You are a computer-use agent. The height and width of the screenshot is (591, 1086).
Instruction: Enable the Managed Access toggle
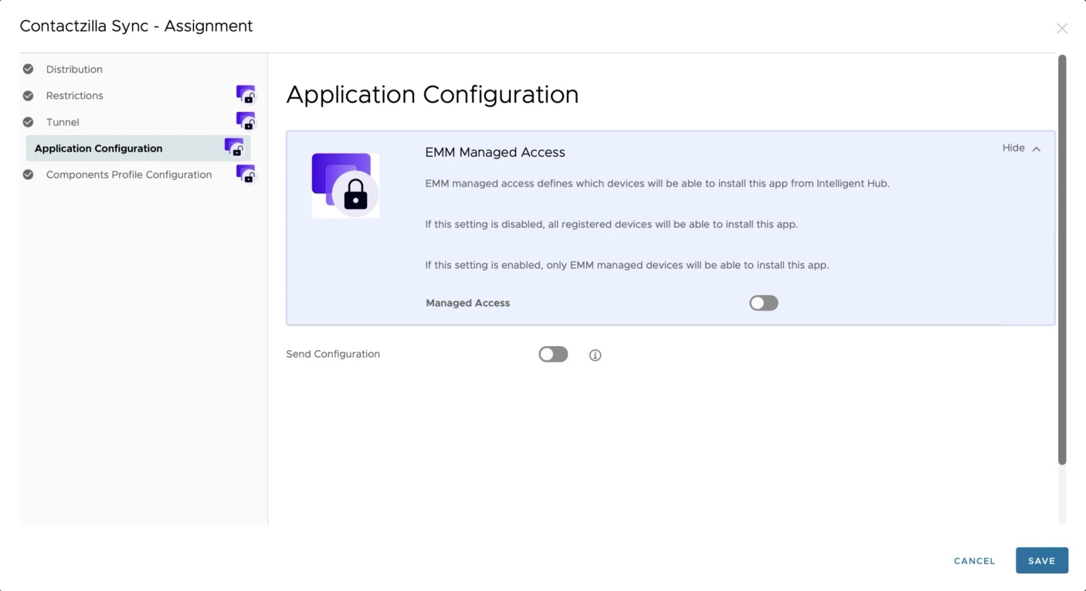pos(764,303)
